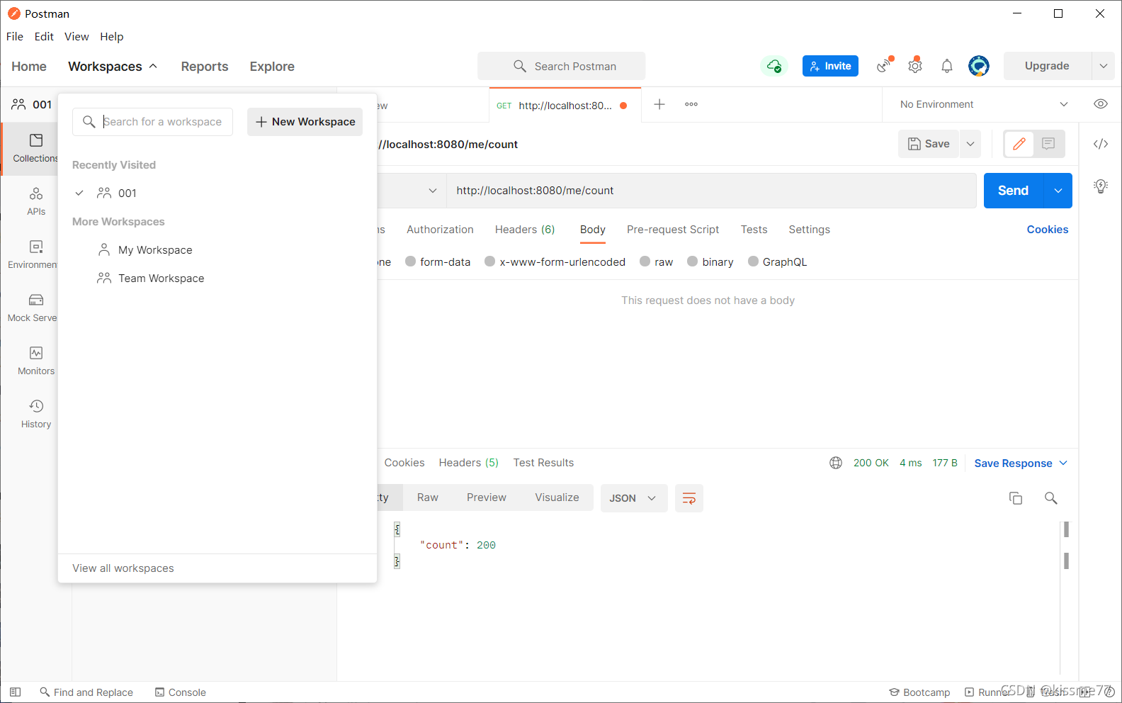The image size is (1122, 703).
Task: Select the binary body option
Action: coord(710,262)
